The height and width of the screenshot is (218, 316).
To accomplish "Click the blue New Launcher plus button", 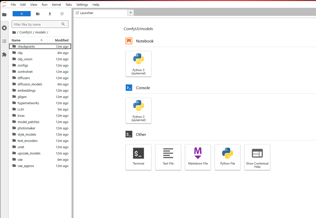I will (22, 14).
